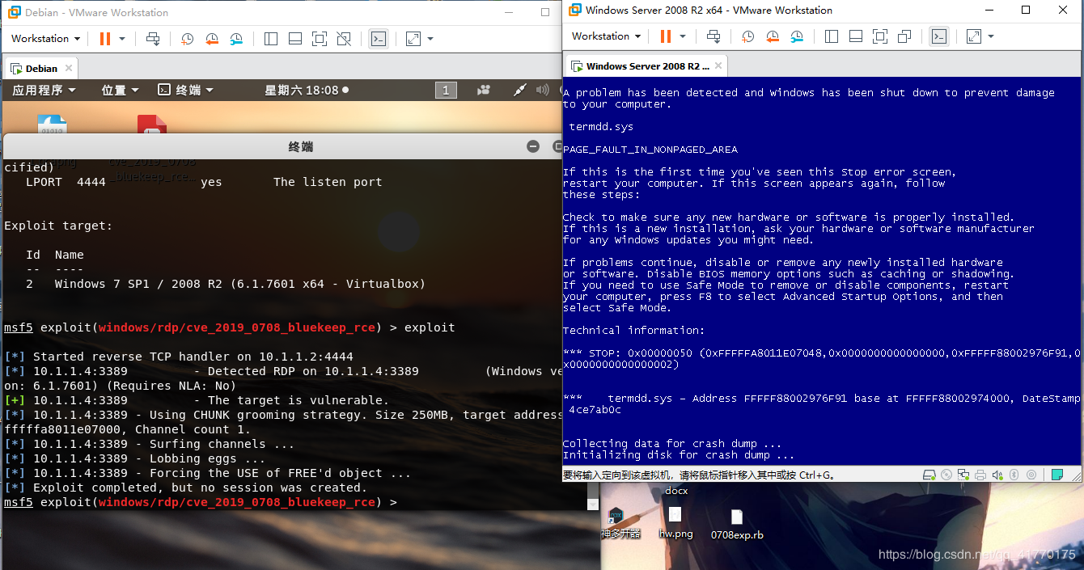
Task: Toggle library sidebar in Debian VMware window
Action: 271,38
